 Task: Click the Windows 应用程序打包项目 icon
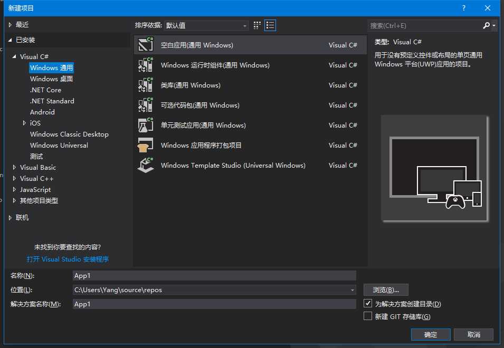146,145
